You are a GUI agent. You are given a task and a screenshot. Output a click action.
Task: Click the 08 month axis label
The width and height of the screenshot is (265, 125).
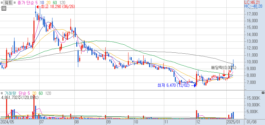[x=77, y=122]
